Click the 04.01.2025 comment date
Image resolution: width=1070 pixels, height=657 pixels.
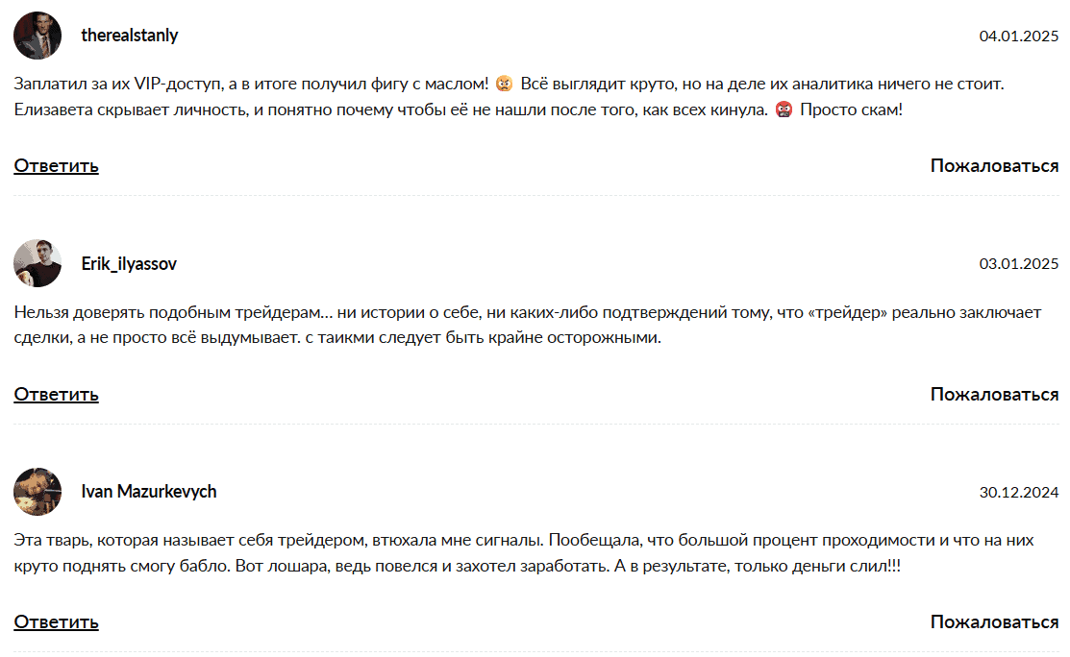click(1018, 36)
